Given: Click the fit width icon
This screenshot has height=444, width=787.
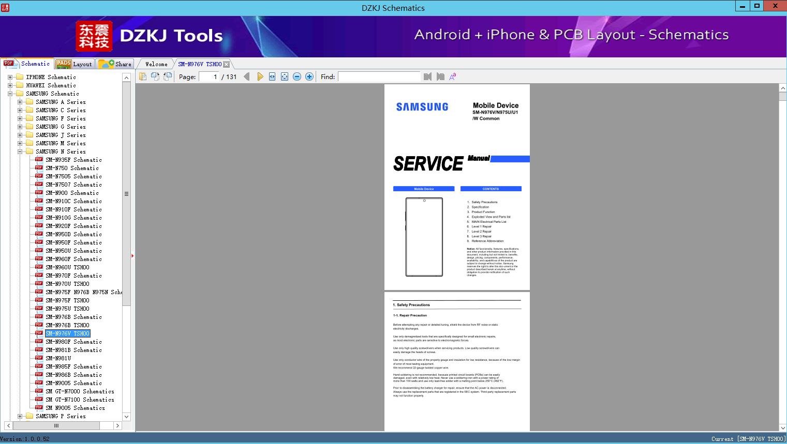Looking at the screenshot, I should (272, 76).
